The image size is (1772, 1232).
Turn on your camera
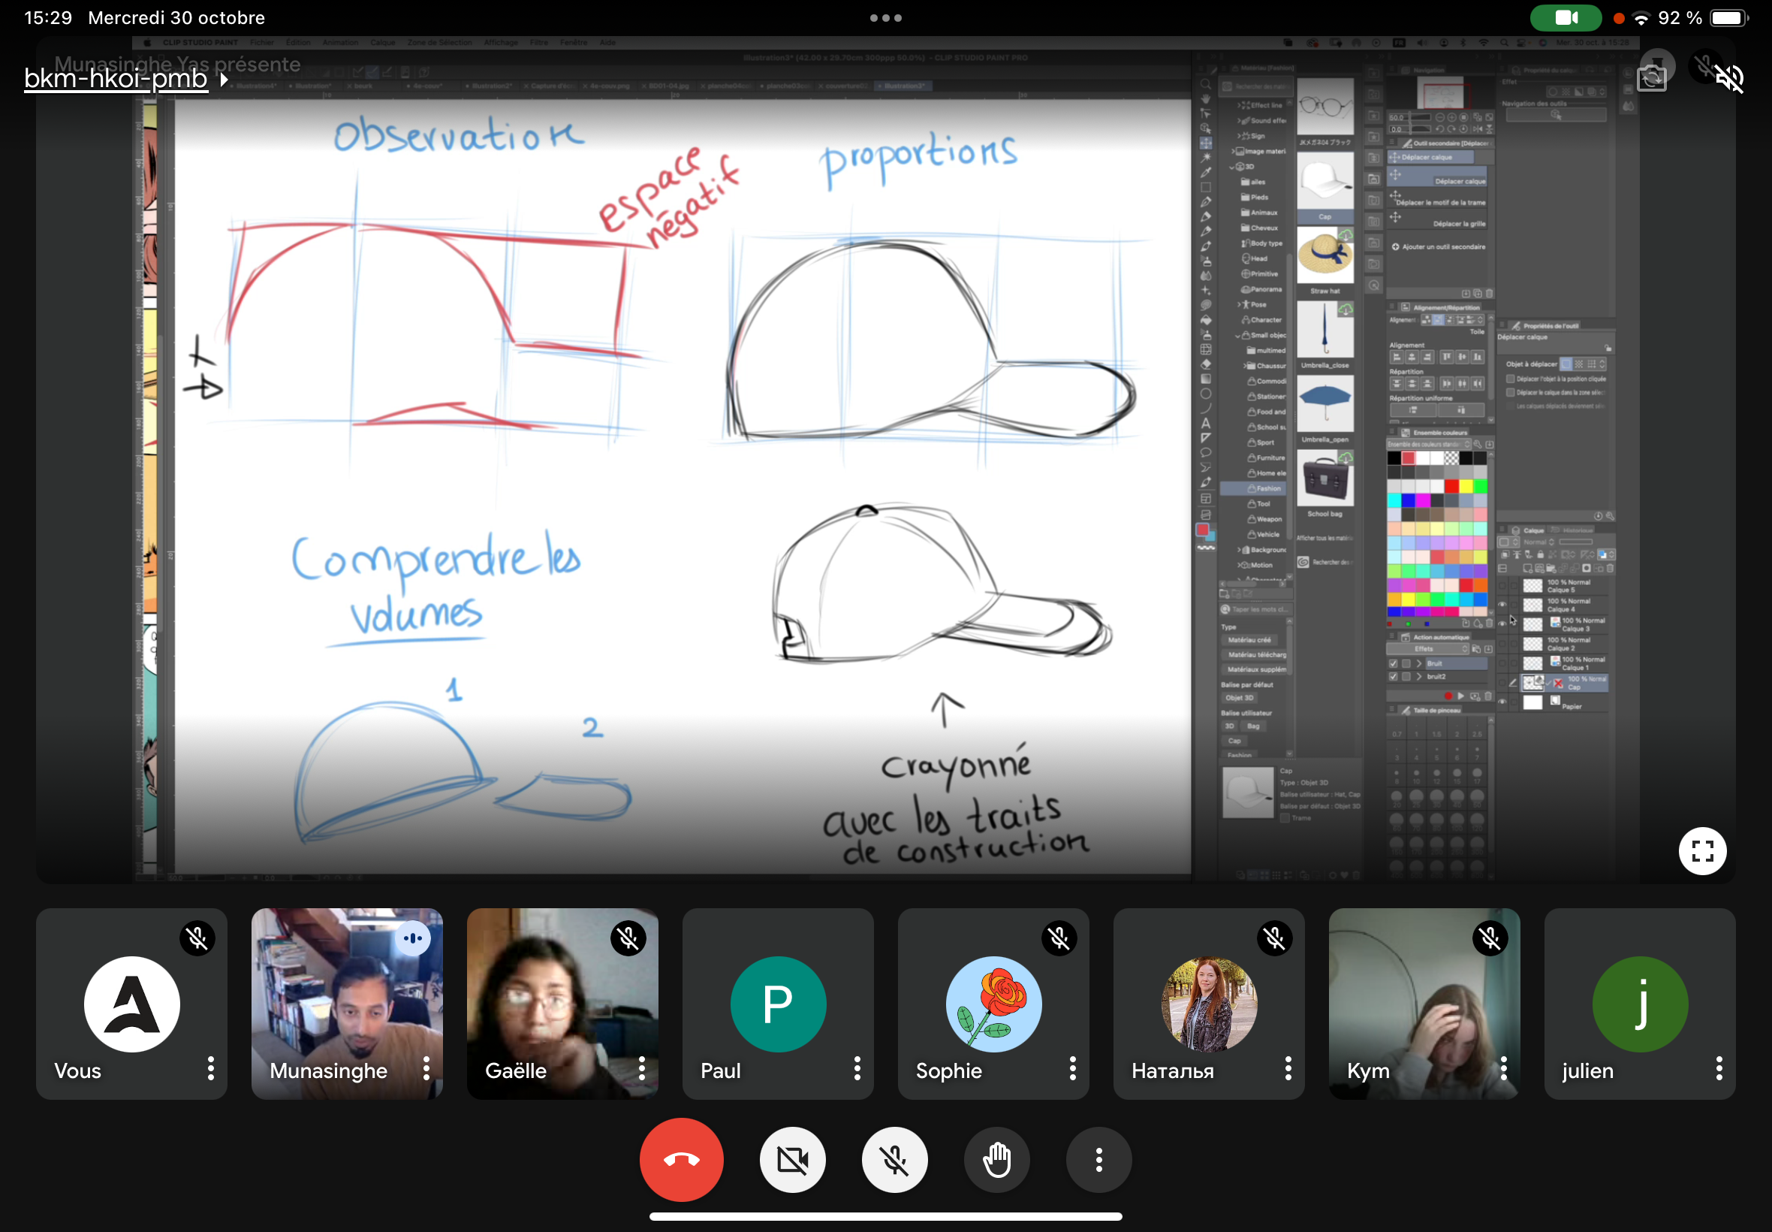pyautogui.click(x=792, y=1159)
